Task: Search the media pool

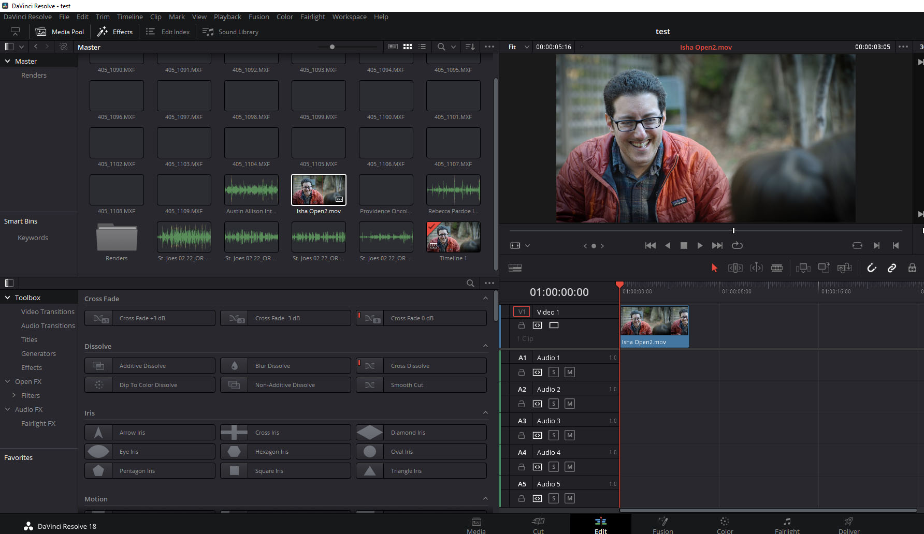Action: (x=441, y=47)
